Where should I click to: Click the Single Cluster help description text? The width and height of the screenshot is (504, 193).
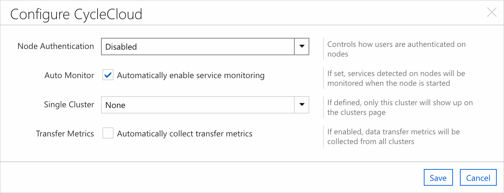point(400,107)
